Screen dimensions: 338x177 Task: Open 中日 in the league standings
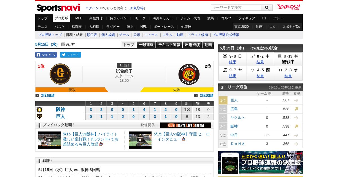[234, 135]
